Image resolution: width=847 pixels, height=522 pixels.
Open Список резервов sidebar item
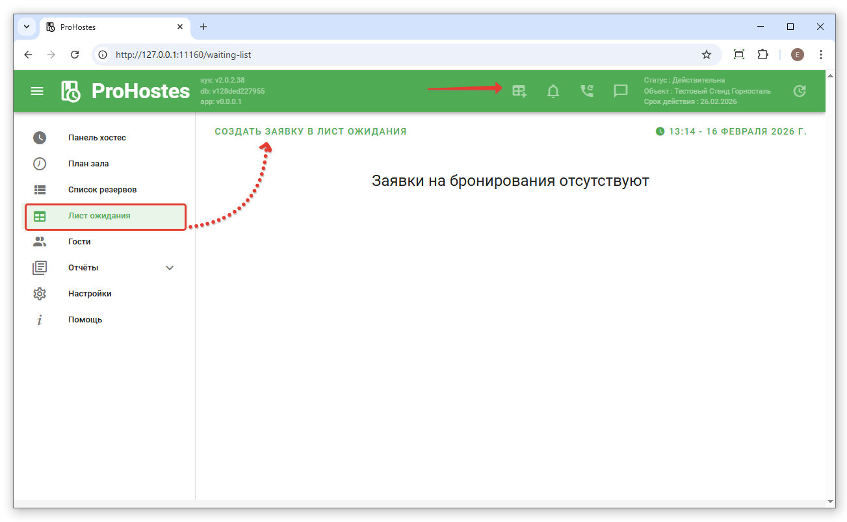102,190
